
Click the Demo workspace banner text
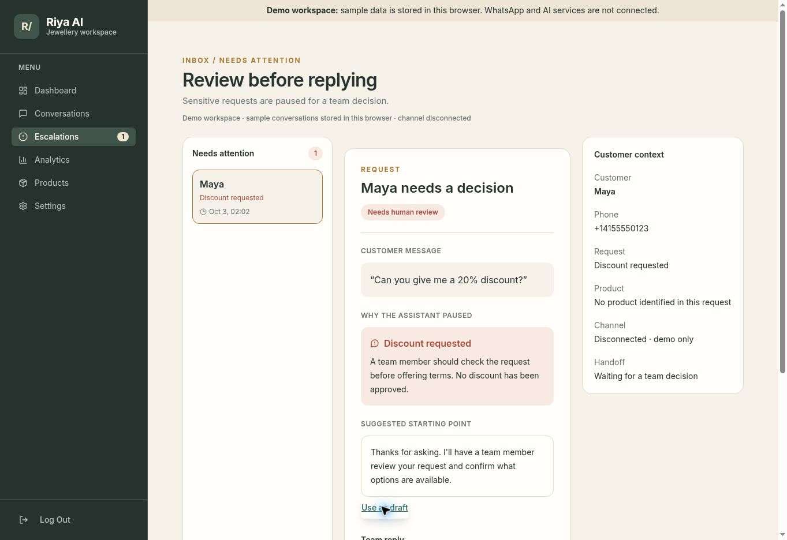pyautogui.click(x=462, y=10)
